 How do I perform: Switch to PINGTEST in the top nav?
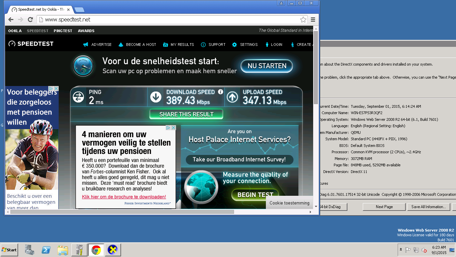(63, 31)
